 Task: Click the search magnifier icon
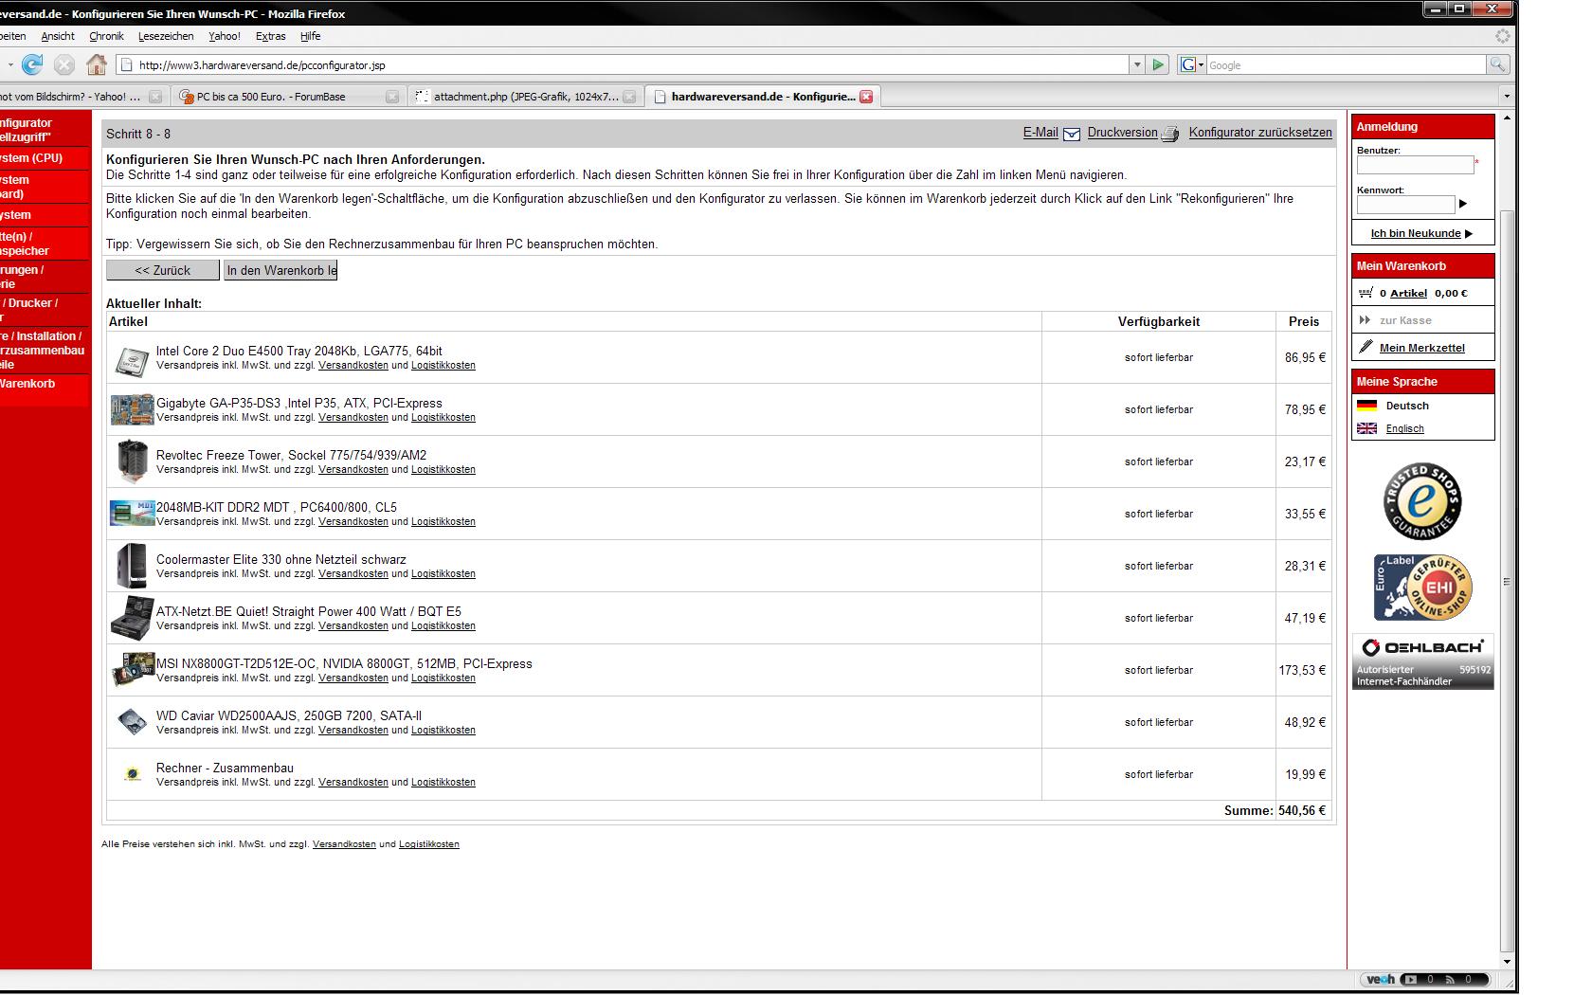[1497, 64]
